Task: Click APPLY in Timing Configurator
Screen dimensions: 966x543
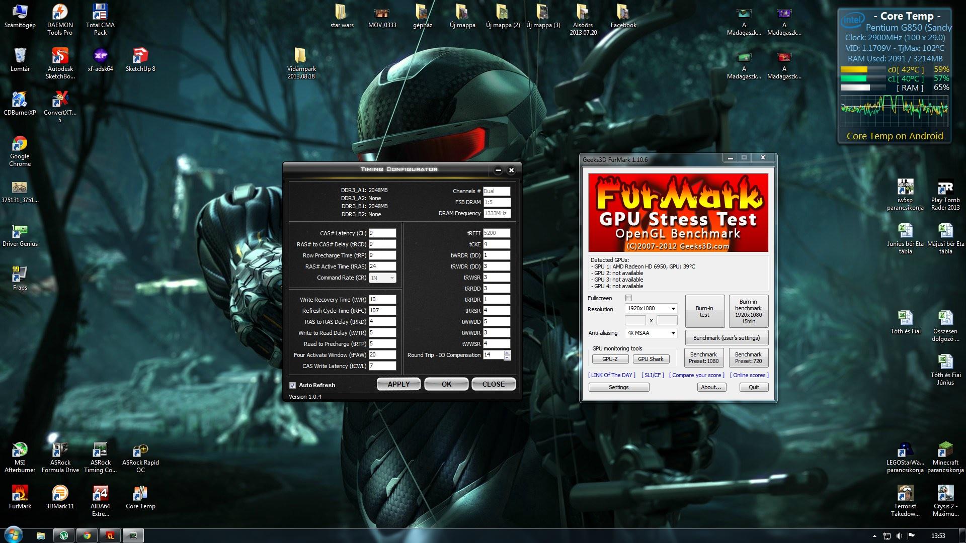Action: coord(398,384)
